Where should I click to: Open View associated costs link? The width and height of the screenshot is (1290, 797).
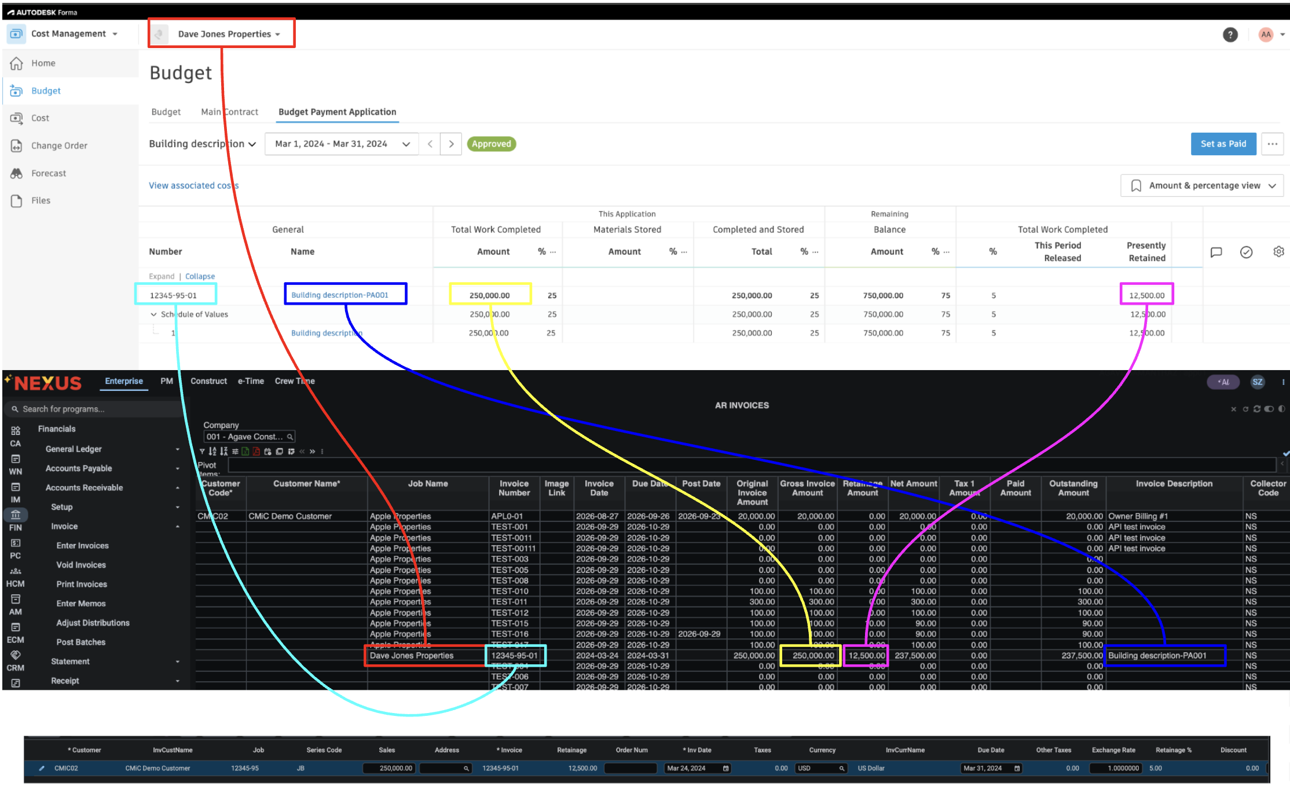pos(193,186)
